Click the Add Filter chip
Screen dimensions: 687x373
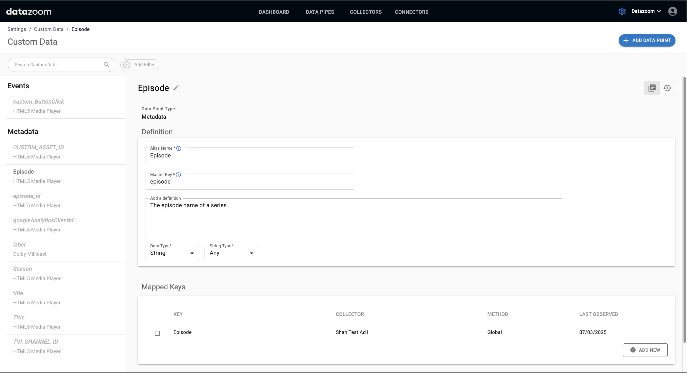(140, 65)
